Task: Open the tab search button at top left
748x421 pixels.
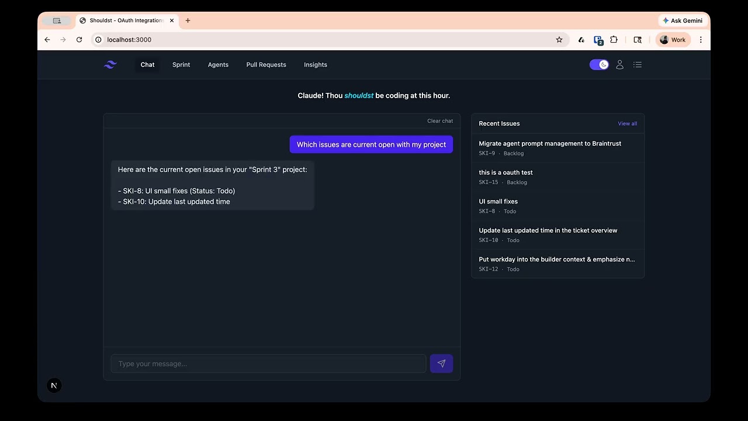Action: click(57, 20)
